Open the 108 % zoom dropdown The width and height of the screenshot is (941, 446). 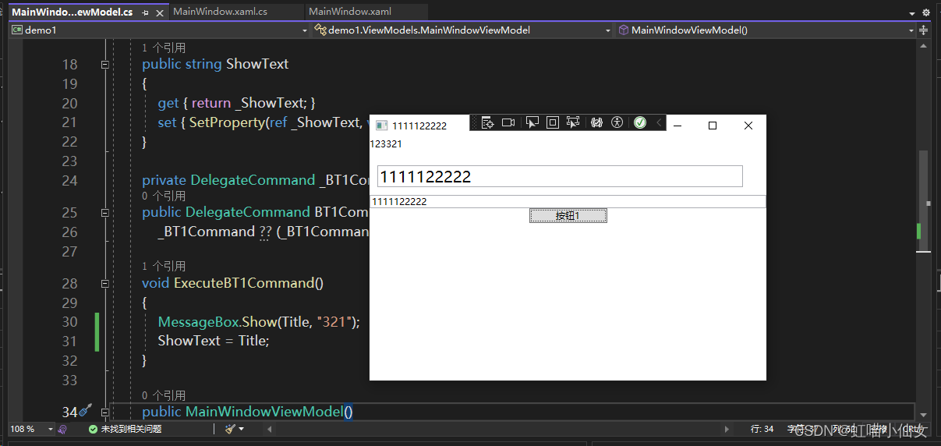click(51, 429)
